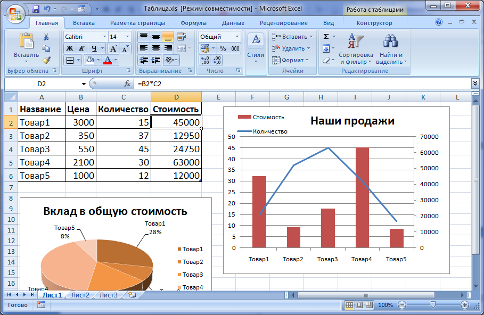
Task: Select cell D5 containing 63000
Action: (176, 162)
